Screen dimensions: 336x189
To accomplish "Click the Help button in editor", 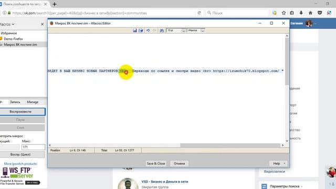I will (x=276, y=163).
